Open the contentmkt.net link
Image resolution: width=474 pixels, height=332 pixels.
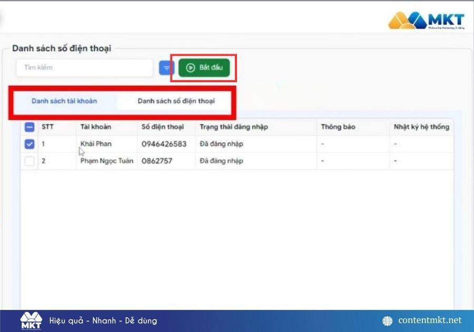tap(430, 320)
